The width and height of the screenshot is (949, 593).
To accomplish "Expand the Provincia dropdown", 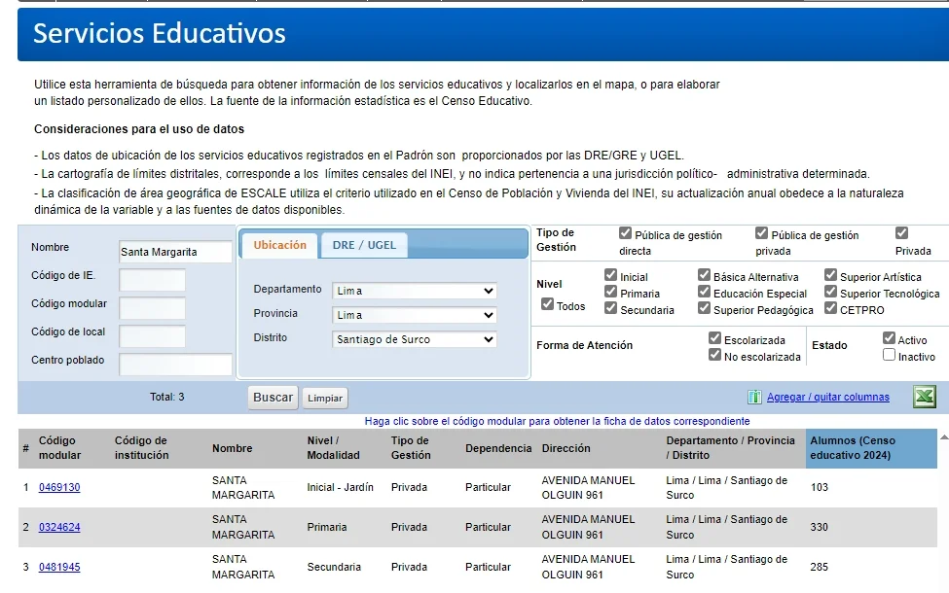I will [415, 315].
